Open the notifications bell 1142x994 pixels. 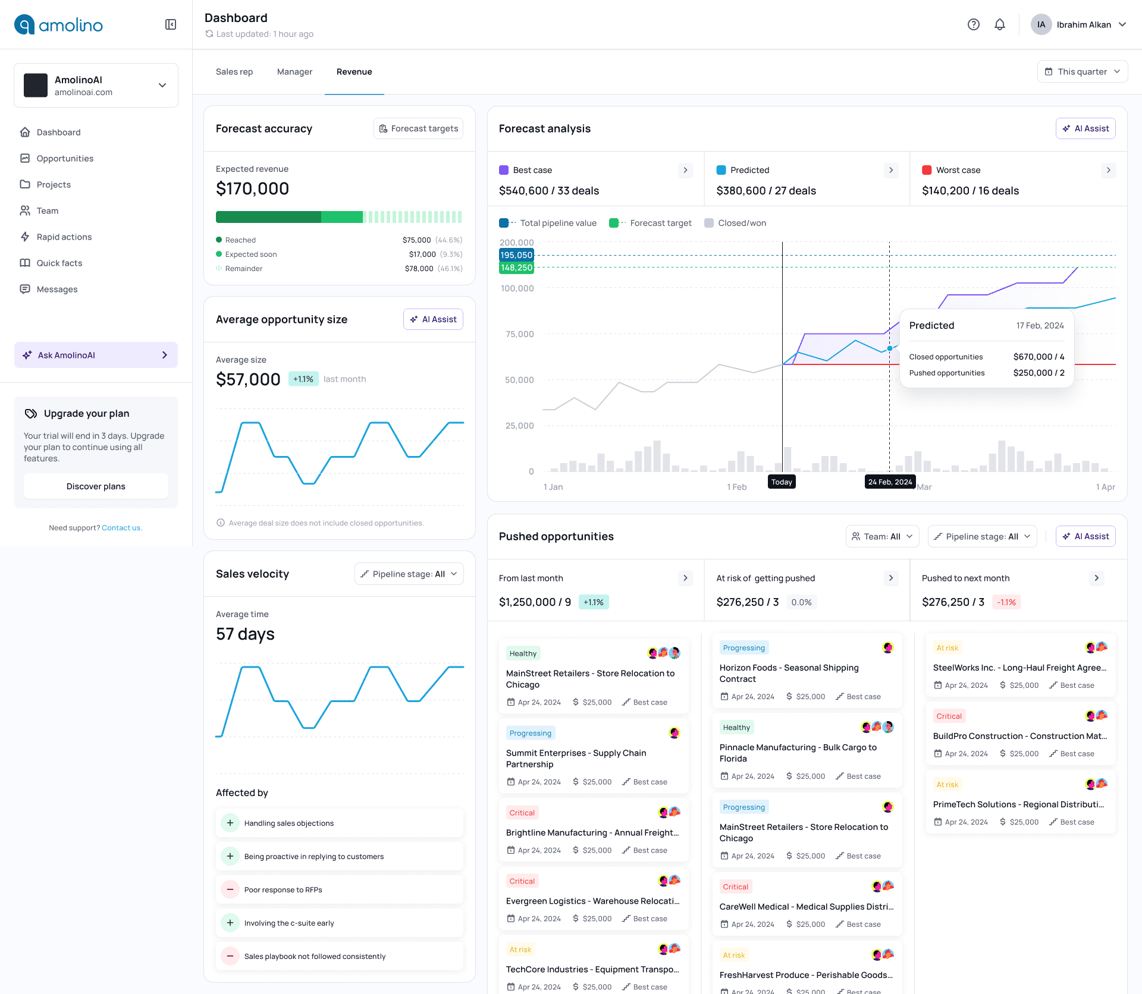1000,24
